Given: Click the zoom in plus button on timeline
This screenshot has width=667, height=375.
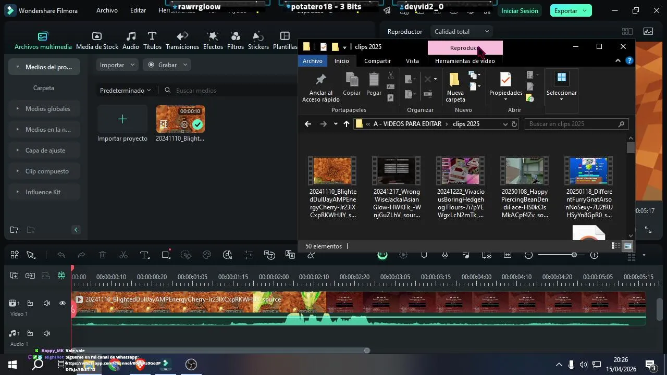Looking at the screenshot, I should (594, 255).
